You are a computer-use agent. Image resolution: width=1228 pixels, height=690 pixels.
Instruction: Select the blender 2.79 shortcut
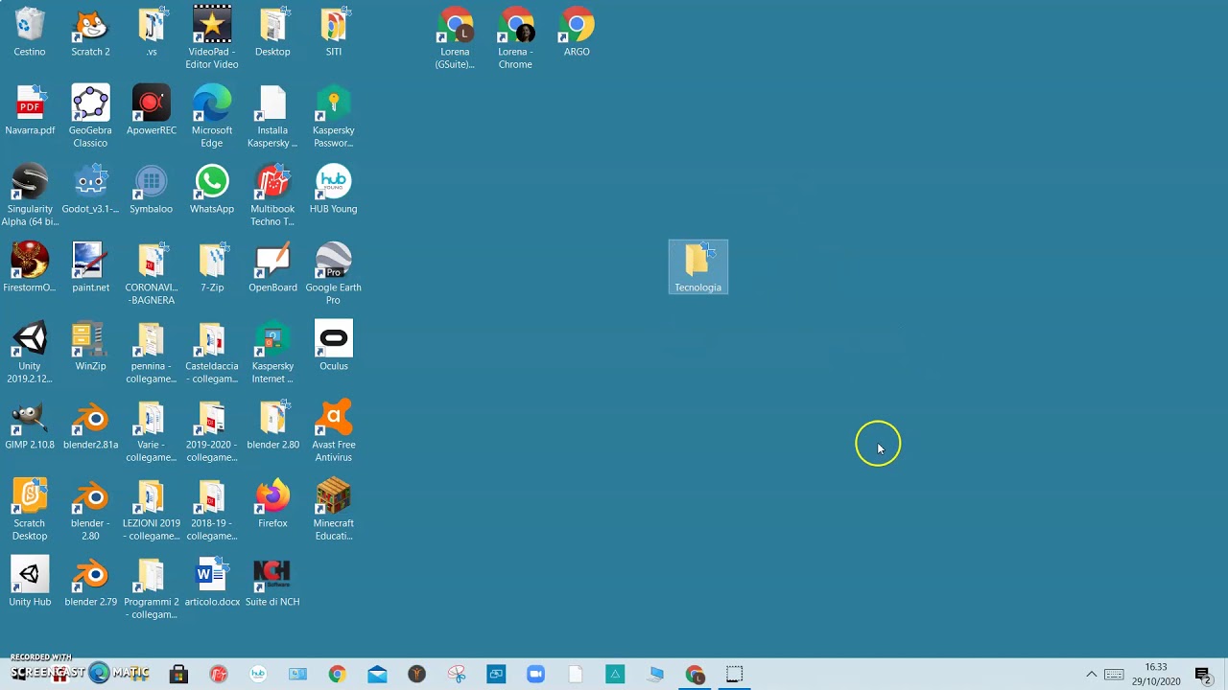(90, 583)
